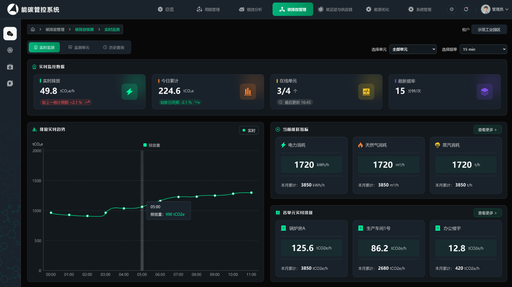
Task: Click the lightning document sidebar icon
Action: click(10, 83)
